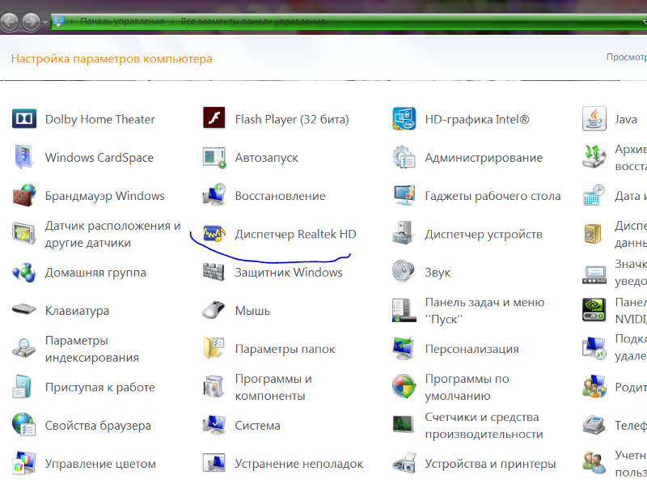
Task: Open the Программы и компоненты link
Action: 273,388
